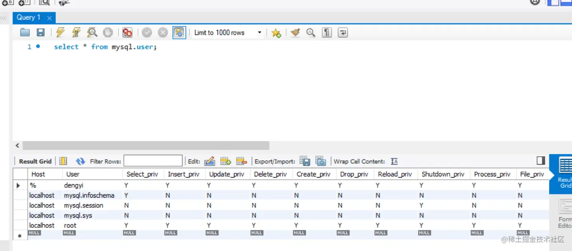Click the Insert_priv column header
Viewport: 572px width, 251px height.
point(184,174)
